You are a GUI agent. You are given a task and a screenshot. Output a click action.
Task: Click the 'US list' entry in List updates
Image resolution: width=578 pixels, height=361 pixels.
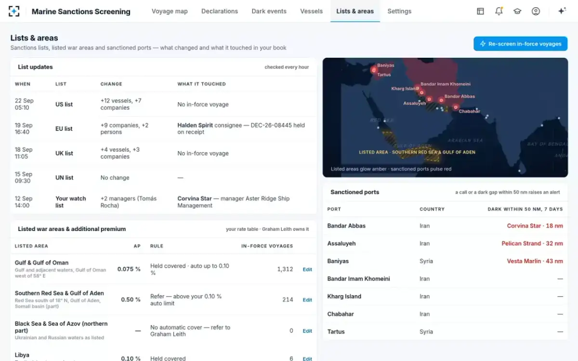click(x=64, y=104)
